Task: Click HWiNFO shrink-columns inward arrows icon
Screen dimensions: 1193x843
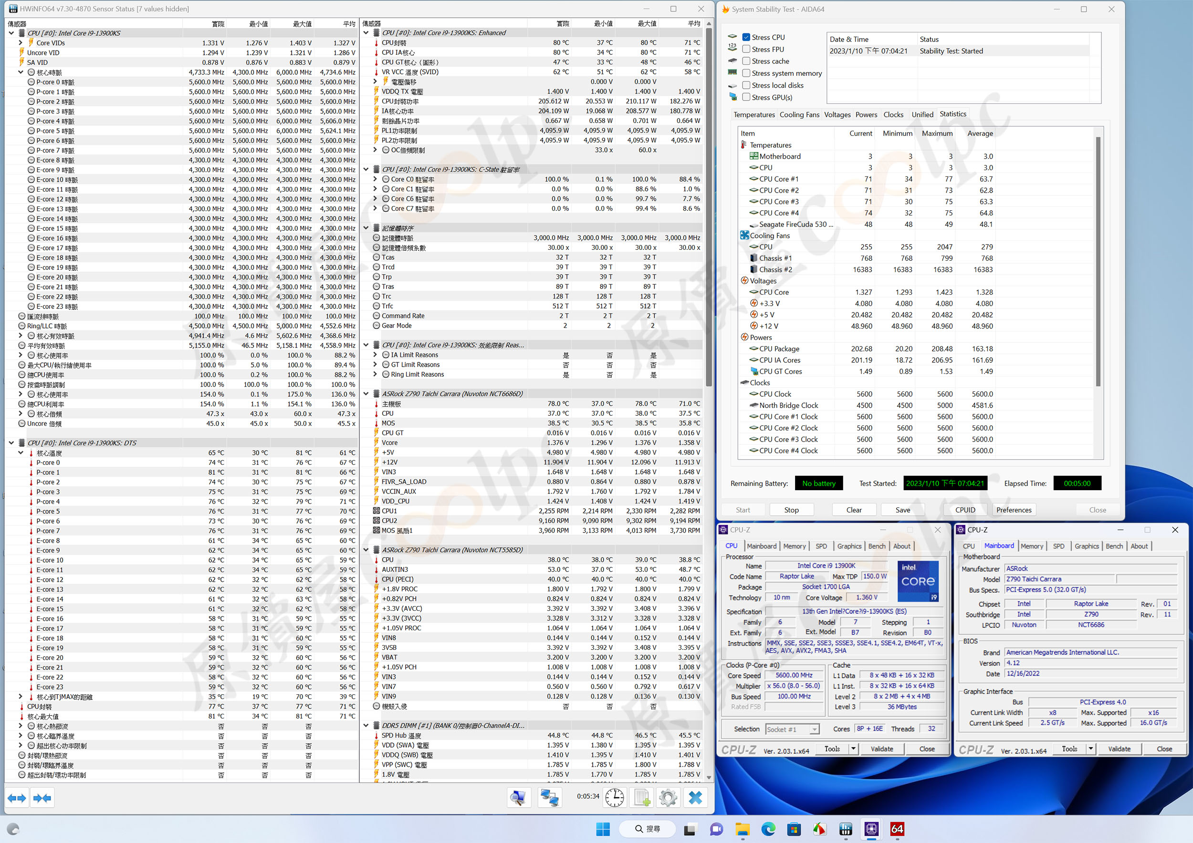Action: click(42, 798)
